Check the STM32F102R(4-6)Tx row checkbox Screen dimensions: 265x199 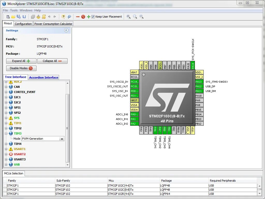click(5, 194)
